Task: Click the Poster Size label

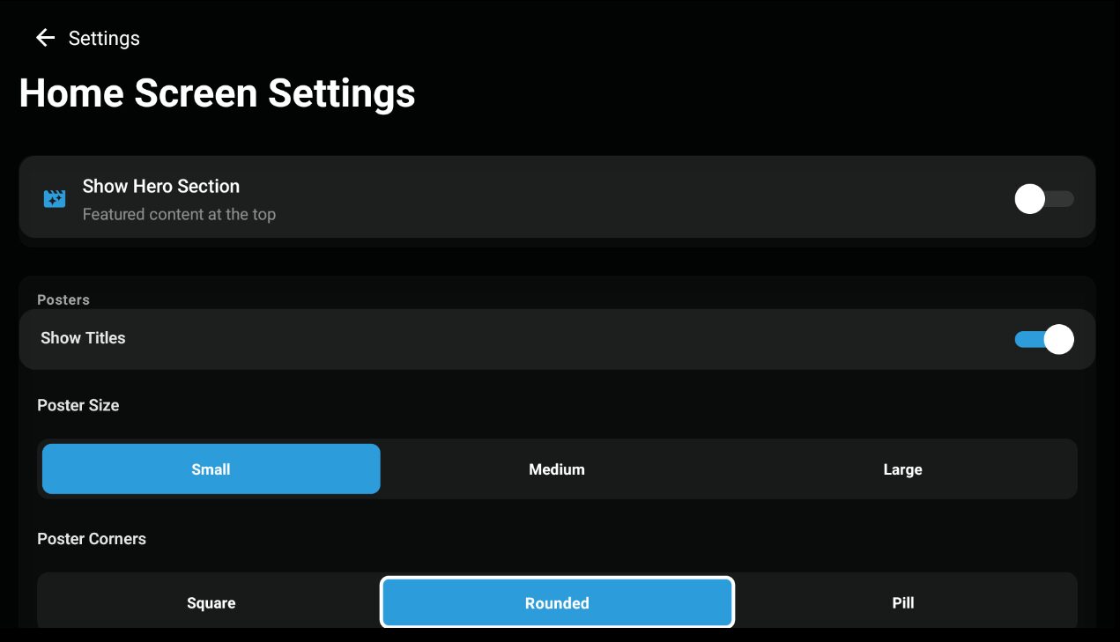Action: pos(78,405)
